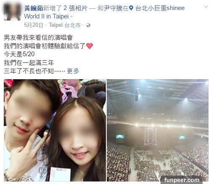Open the 黃婉茹 profile name link
Screen dimensions: 211x184
[x=34, y=8]
